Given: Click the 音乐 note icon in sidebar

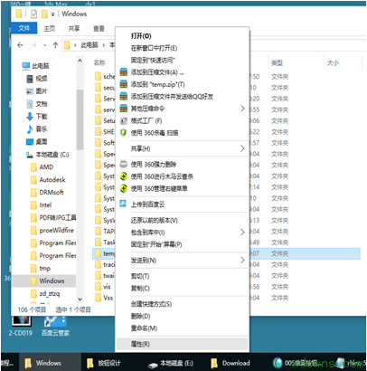Looking at the screenshot, I should point(30,129).
